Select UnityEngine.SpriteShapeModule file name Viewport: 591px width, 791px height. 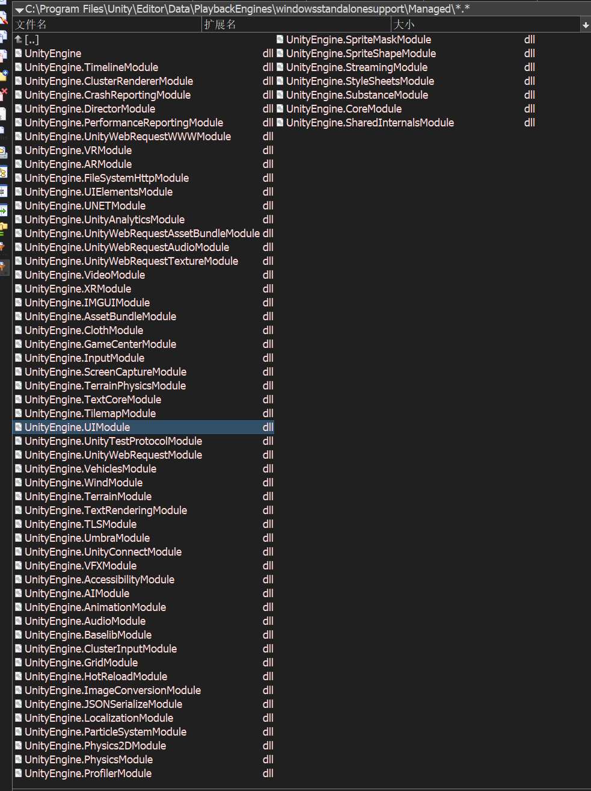[x=361, y=54]
